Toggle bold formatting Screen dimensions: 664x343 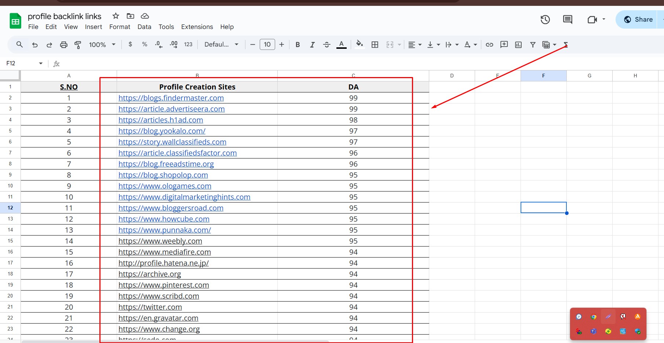tap(298, 45)
